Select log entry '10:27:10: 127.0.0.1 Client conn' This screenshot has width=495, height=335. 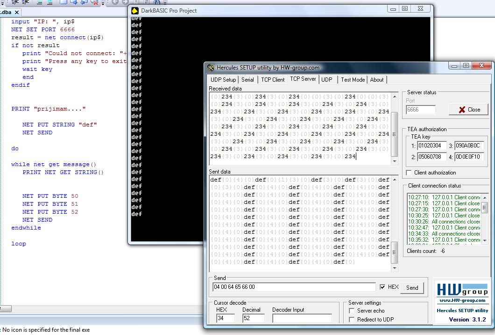(x=444, y=197)
